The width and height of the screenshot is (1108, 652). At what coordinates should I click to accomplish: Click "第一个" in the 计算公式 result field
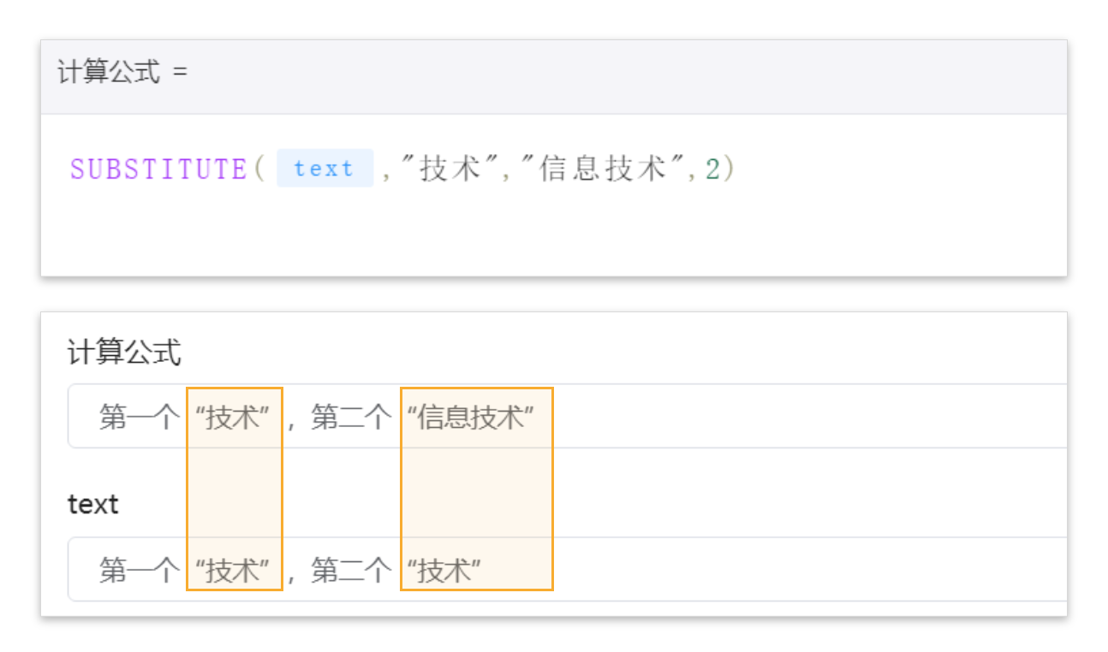140,418
